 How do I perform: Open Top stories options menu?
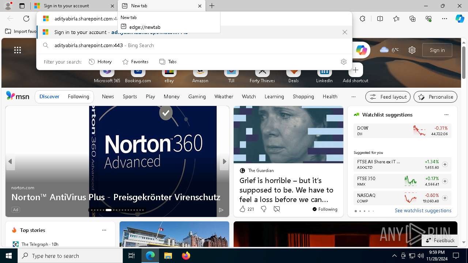[104, 230]
